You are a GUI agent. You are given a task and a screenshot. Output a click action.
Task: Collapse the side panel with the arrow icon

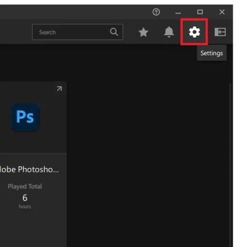[x=220, y=32]
